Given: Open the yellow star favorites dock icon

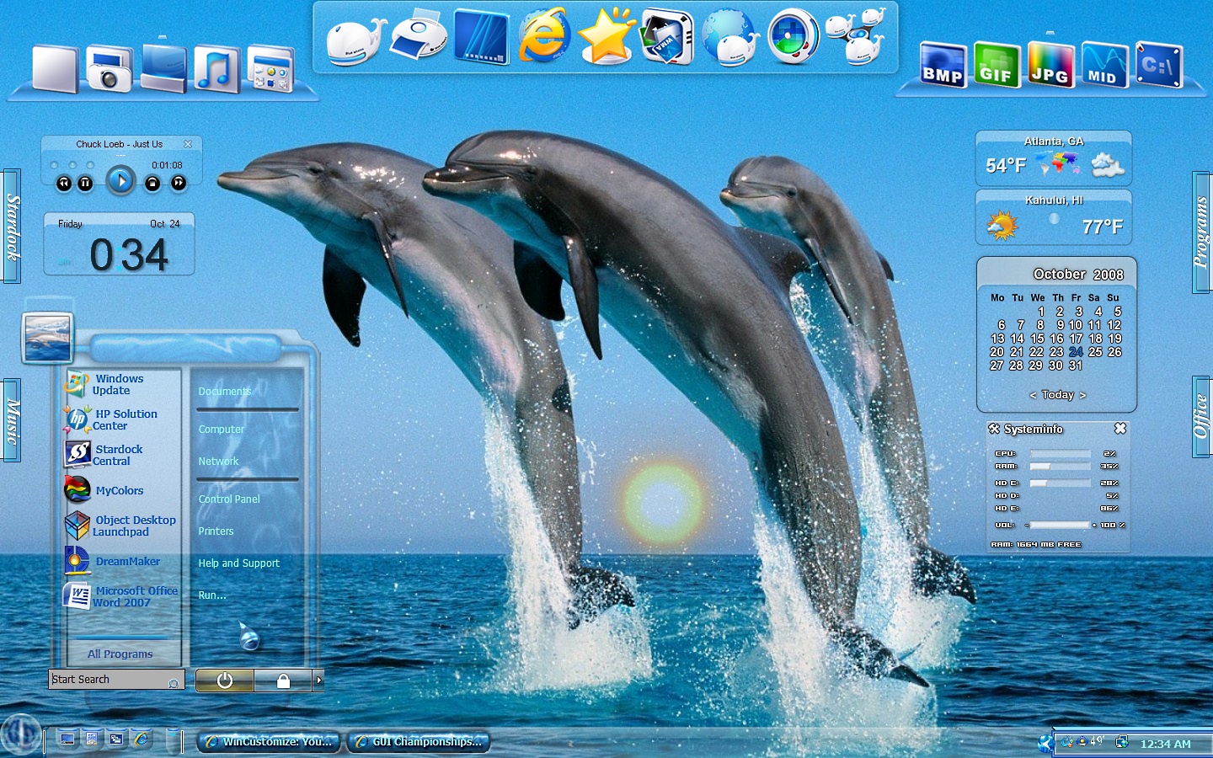Looking at the screenshot, I should coord(606,36).
